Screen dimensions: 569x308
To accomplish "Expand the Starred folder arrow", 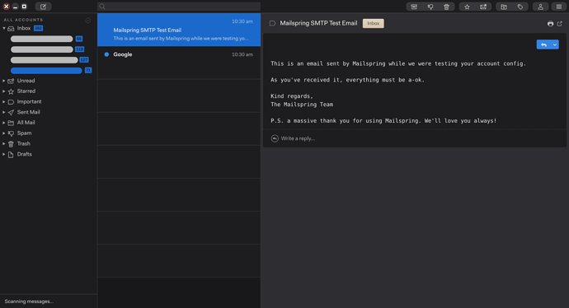I will pos(4,91).
